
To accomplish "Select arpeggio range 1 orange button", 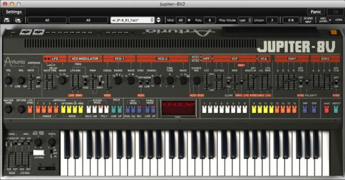I will (38, 109).
